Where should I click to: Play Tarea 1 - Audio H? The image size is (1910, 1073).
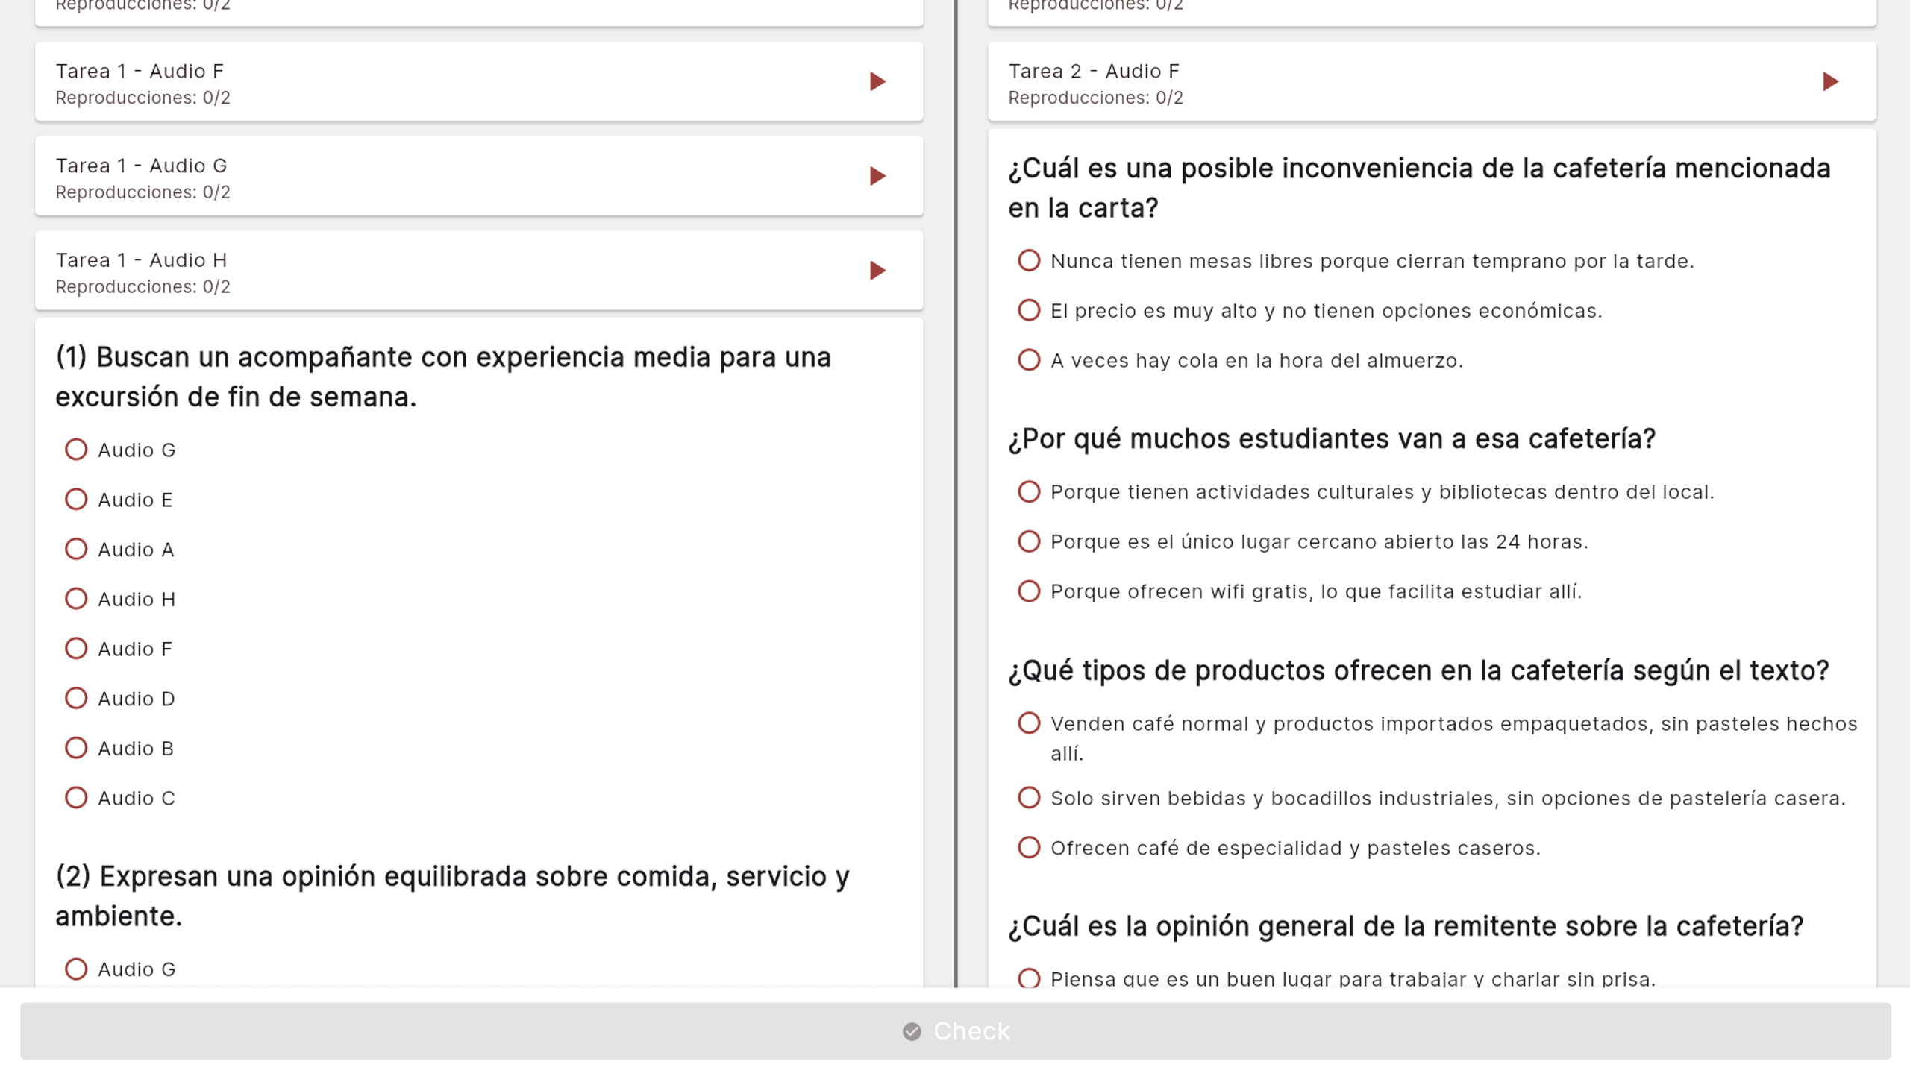(x=877, y=271)
